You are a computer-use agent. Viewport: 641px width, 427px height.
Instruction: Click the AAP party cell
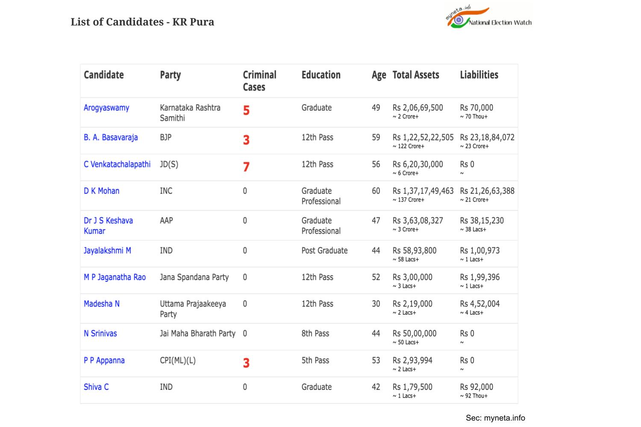point(167,221)
